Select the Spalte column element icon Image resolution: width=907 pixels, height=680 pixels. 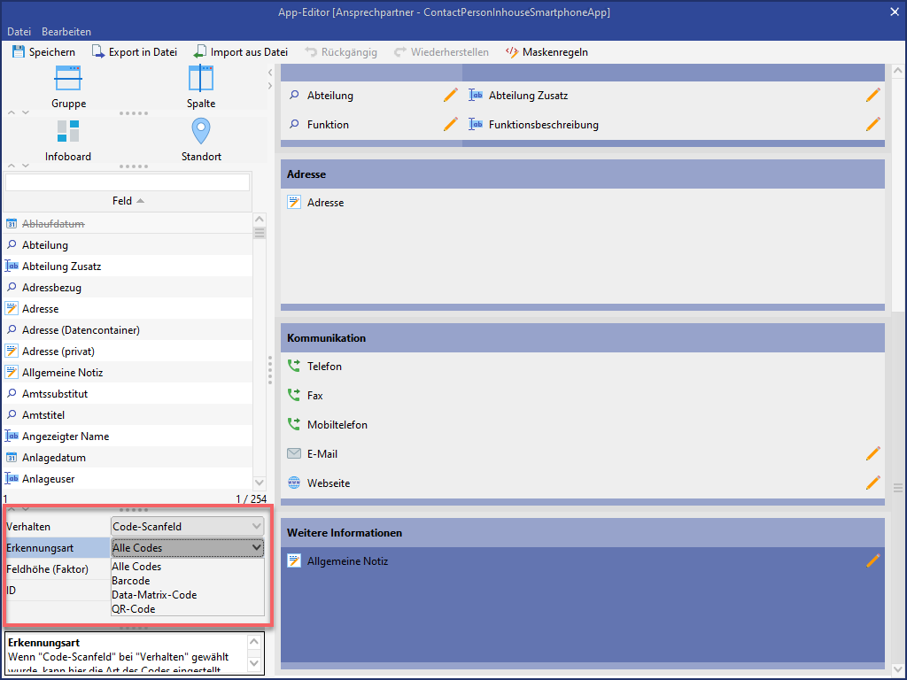(201, 80)
